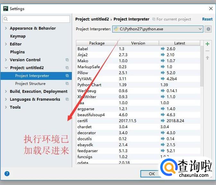Select the beautifulsoup4 package row

point(138,115)
